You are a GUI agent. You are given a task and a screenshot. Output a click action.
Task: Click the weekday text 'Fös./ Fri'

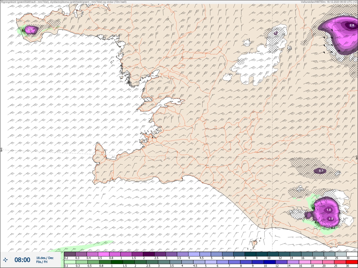(42, 262)
